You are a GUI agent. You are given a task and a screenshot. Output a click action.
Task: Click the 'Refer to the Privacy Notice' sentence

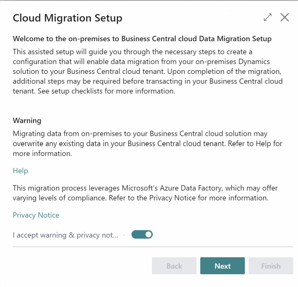tap(189, 198)
